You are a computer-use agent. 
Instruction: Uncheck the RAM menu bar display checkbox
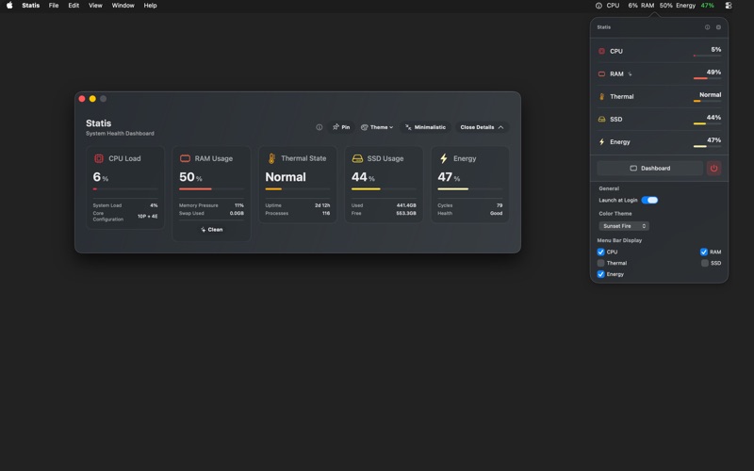(703, 252)
